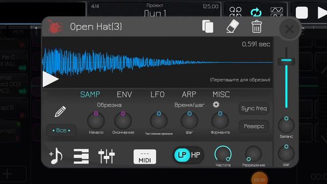327x184 pixels.
Task: Click the volume fader handle
Action: (x=286, y=61)
